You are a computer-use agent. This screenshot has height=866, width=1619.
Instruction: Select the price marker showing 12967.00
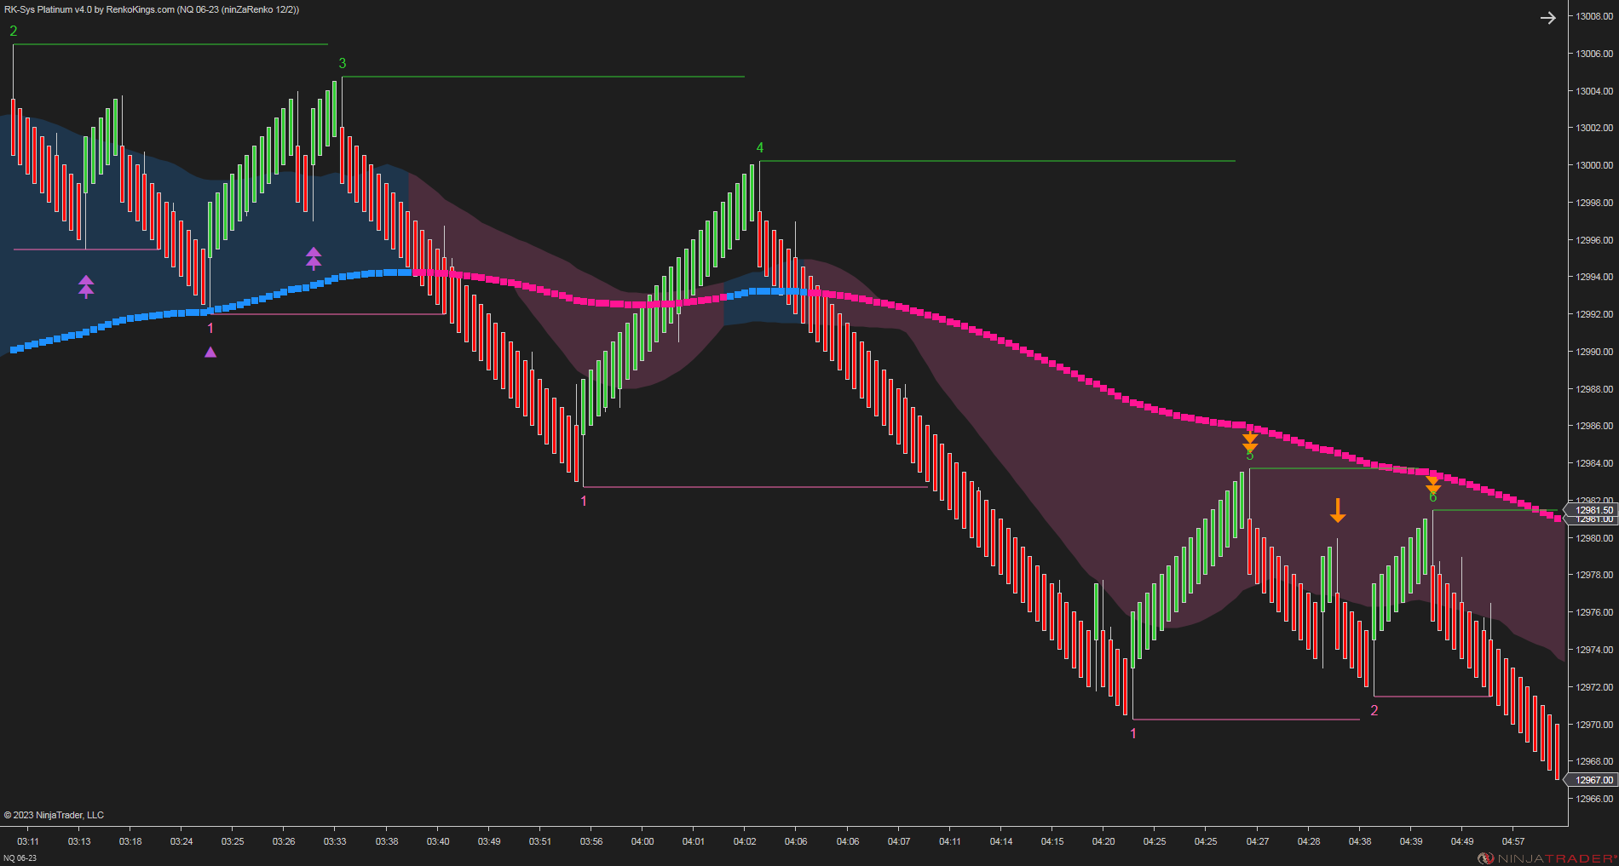click(1593, 777)
